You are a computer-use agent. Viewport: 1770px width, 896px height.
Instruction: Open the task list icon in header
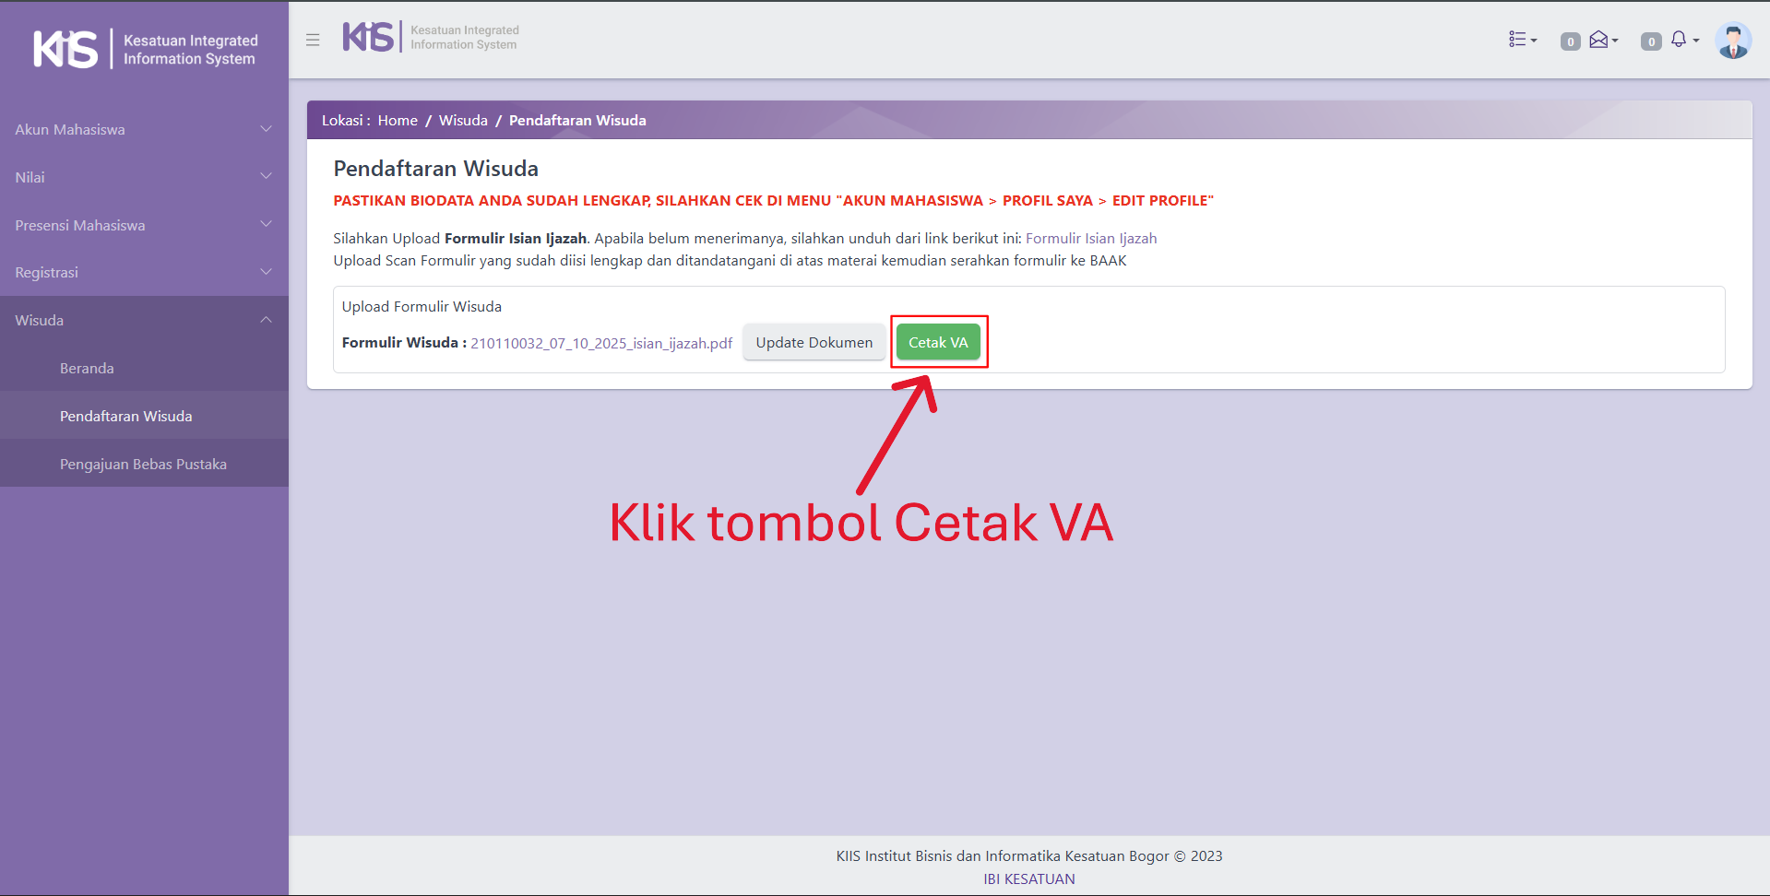pyautogui.click(x=1521, y=40)
